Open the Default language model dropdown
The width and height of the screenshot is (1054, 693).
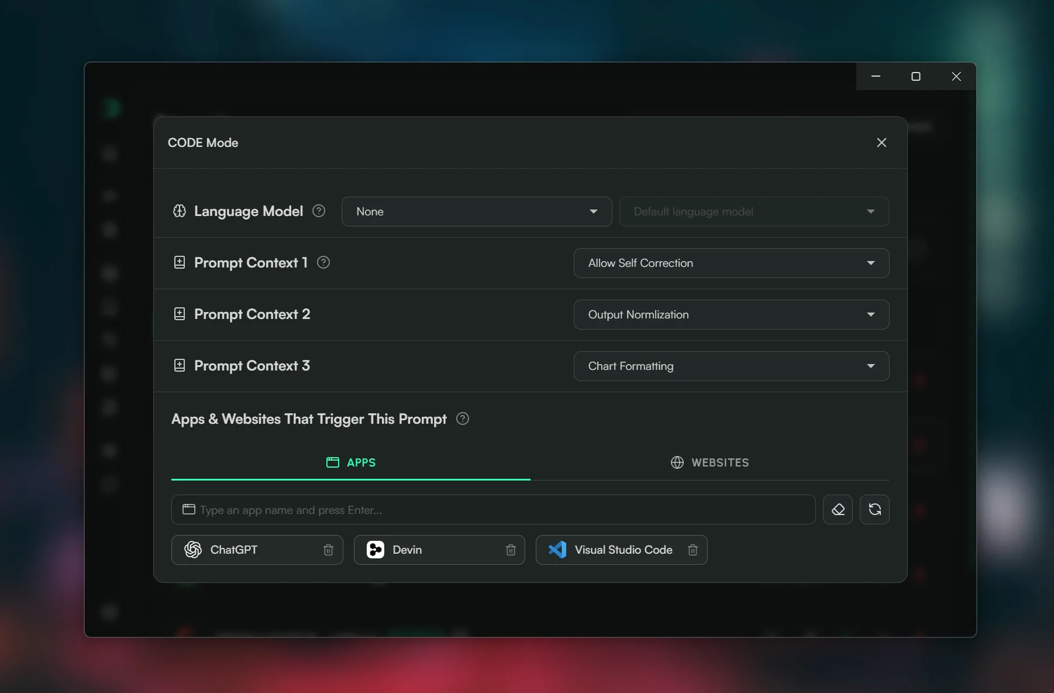coord(754,211)
